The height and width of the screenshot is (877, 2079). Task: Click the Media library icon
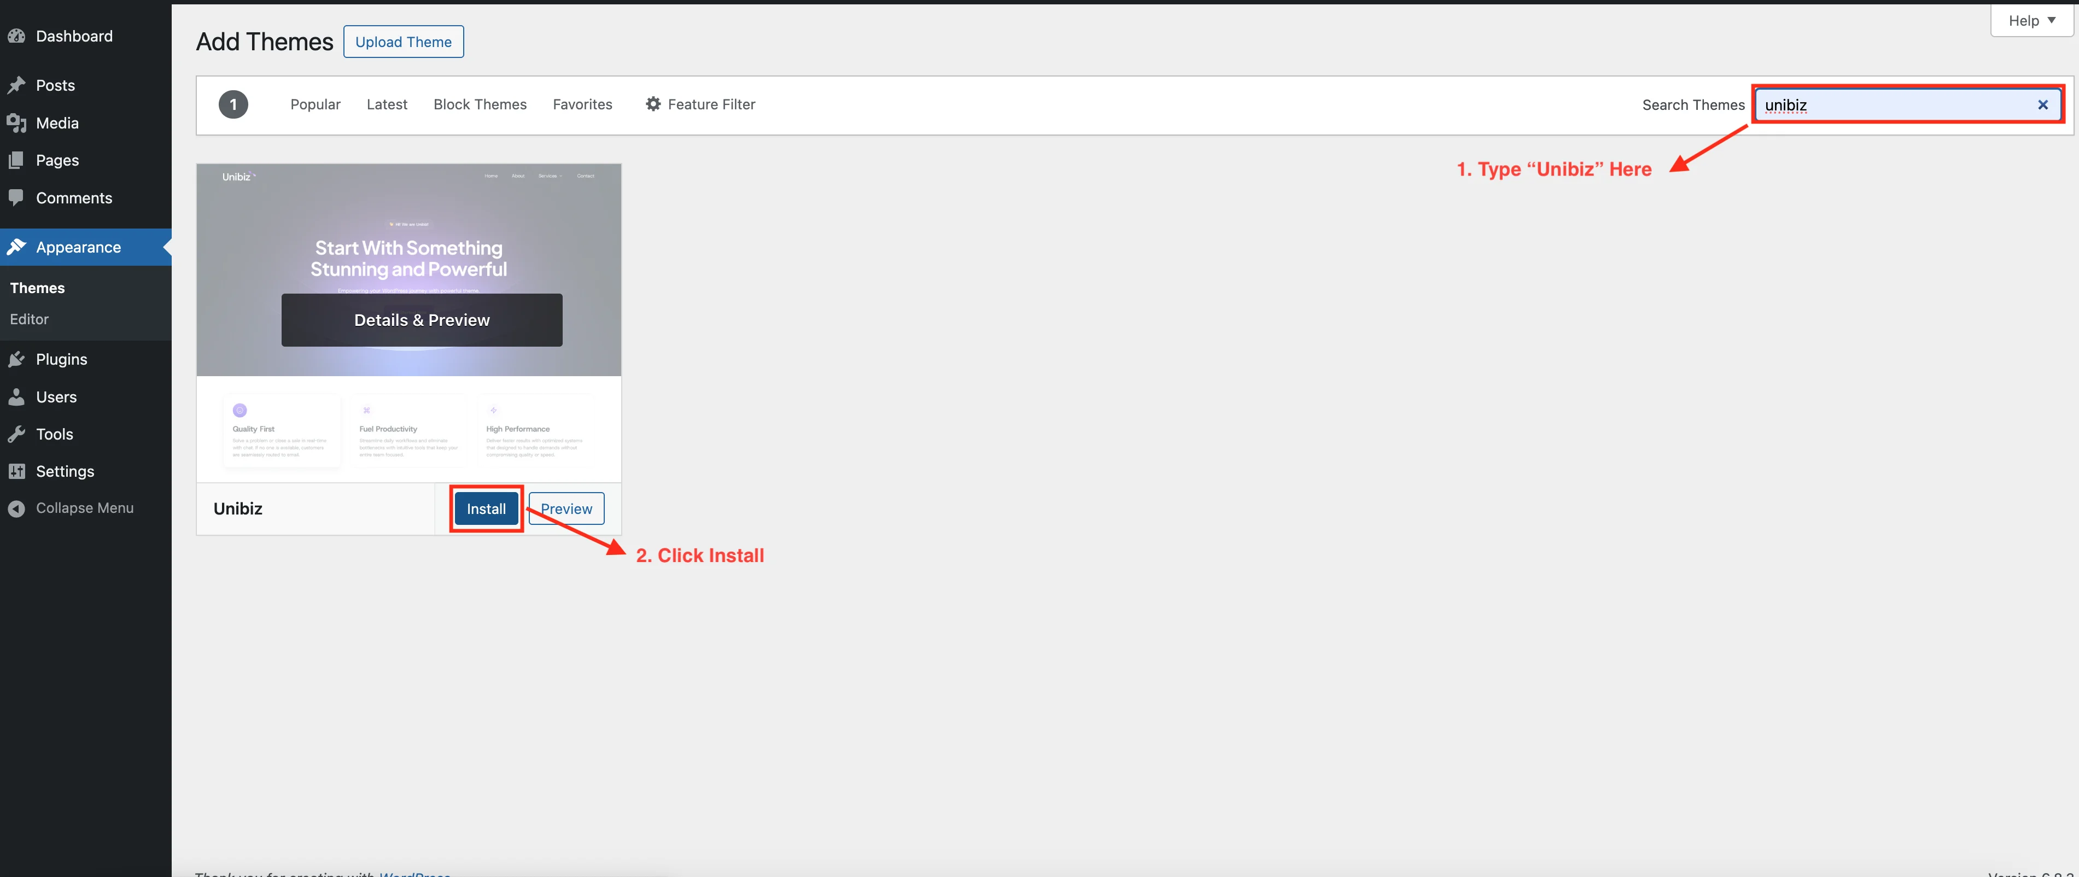pyautogui.click(x=16, y=122)
